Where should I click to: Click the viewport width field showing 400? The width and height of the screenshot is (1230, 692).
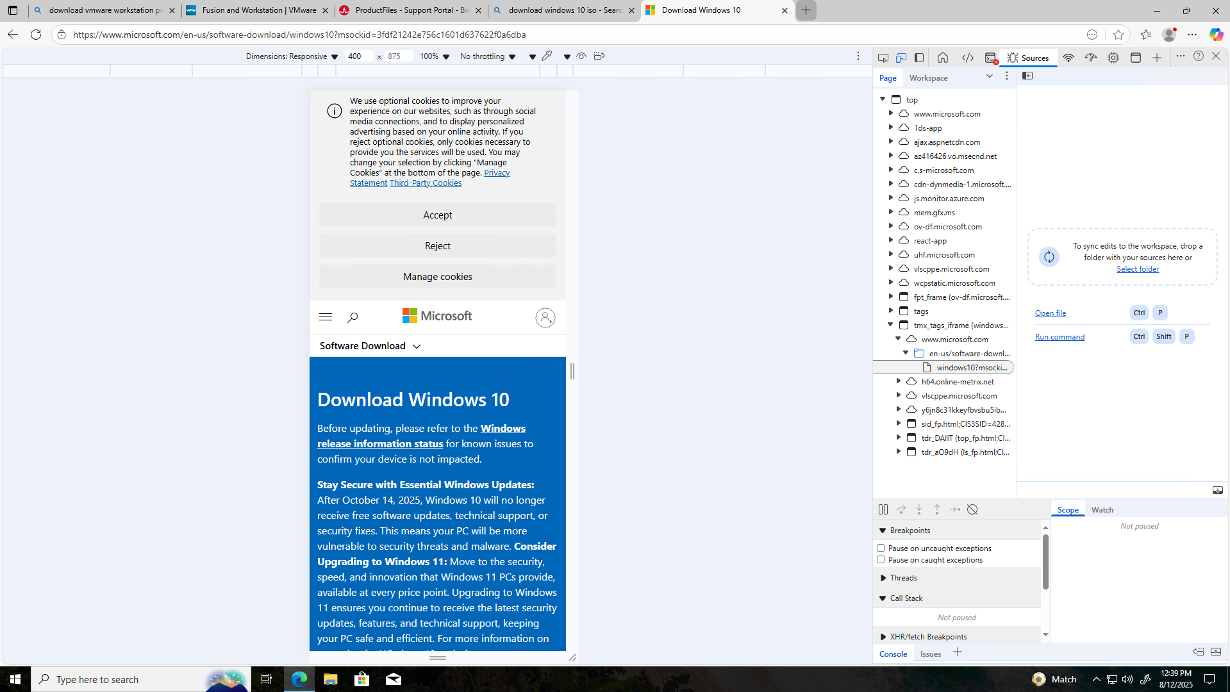click(x=358, y=56)
